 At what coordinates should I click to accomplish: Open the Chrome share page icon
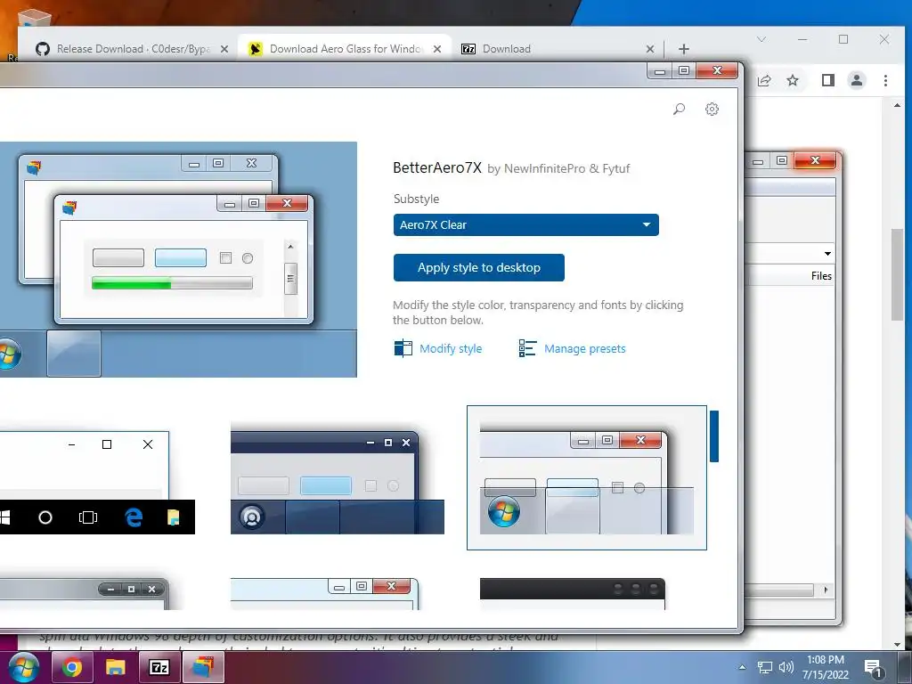pos(764,80)
